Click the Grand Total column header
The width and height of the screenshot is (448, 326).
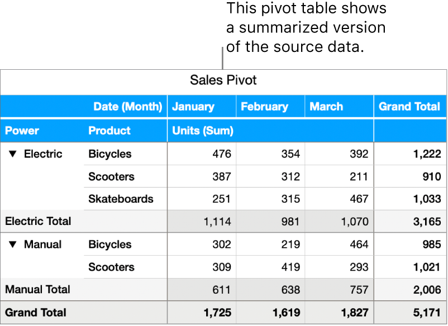pyautogui.click(x=409, y=107)
